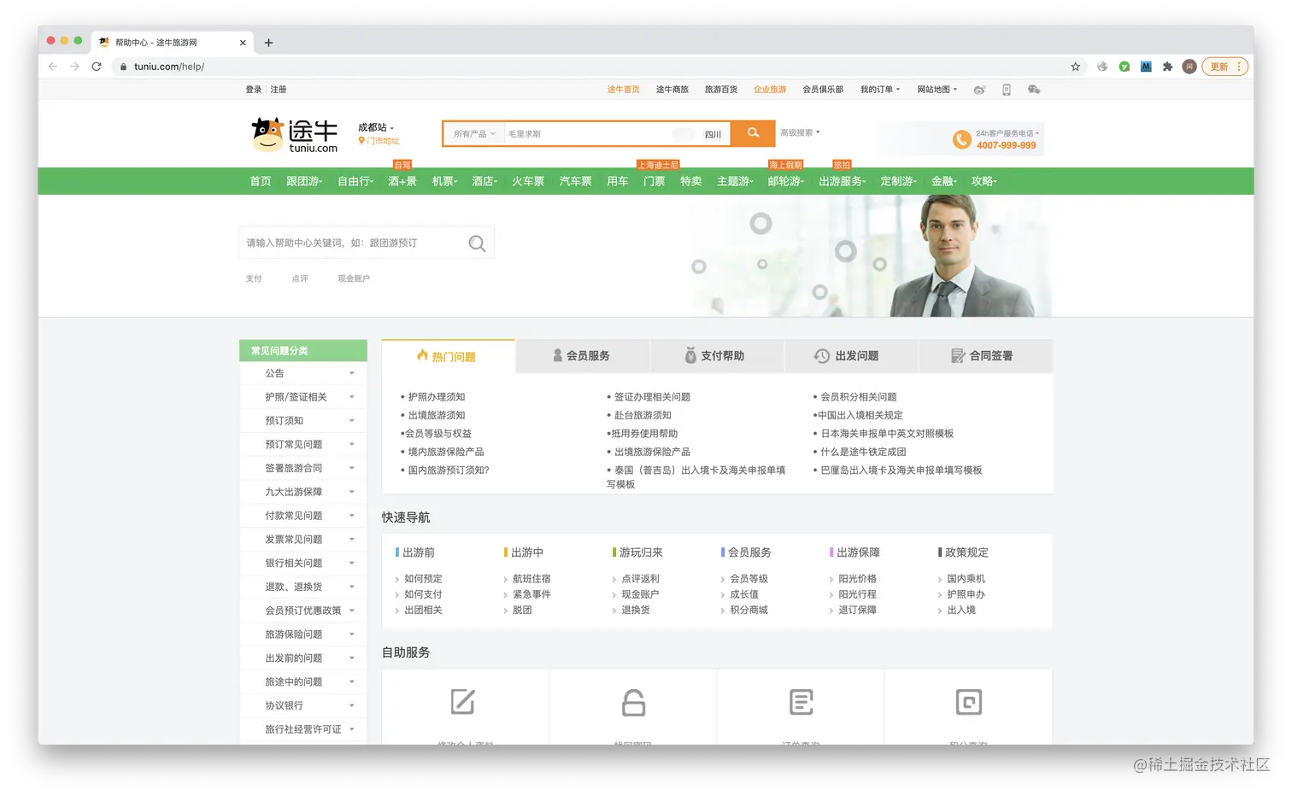
Task: Click the 如何预定 quick navigation link
Action: pyautogui.click(x=423, y=579)
